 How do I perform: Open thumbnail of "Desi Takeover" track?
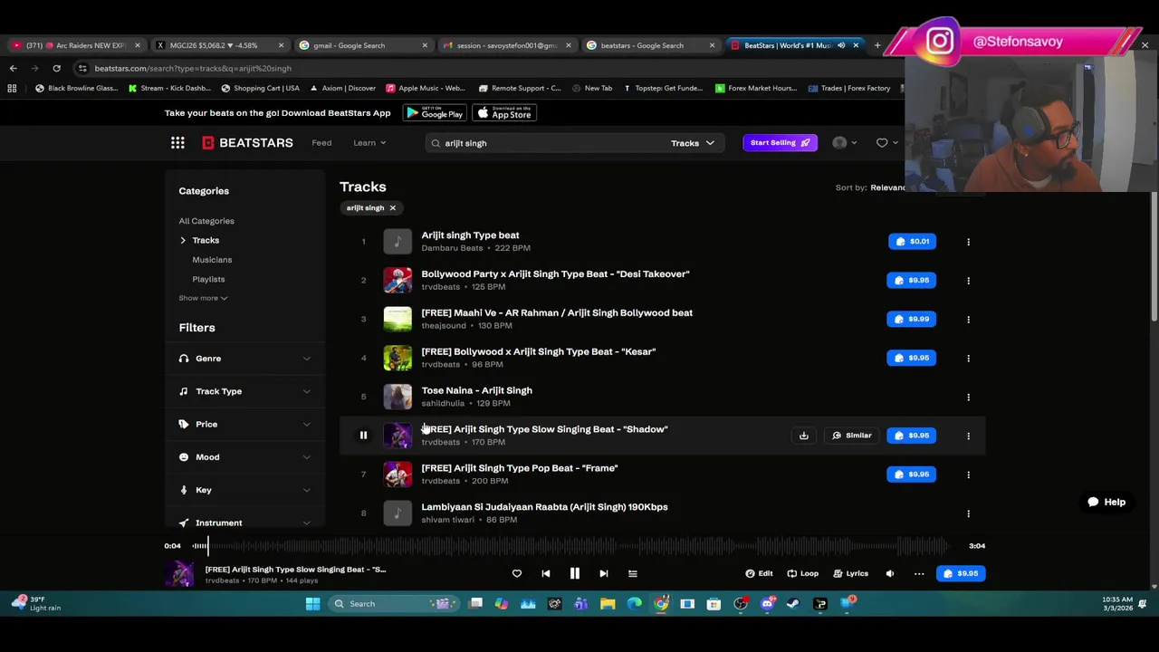398,281
